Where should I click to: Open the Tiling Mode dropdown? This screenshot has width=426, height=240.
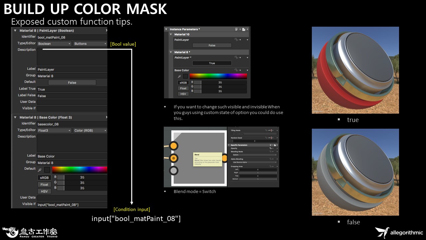point(255,134)
